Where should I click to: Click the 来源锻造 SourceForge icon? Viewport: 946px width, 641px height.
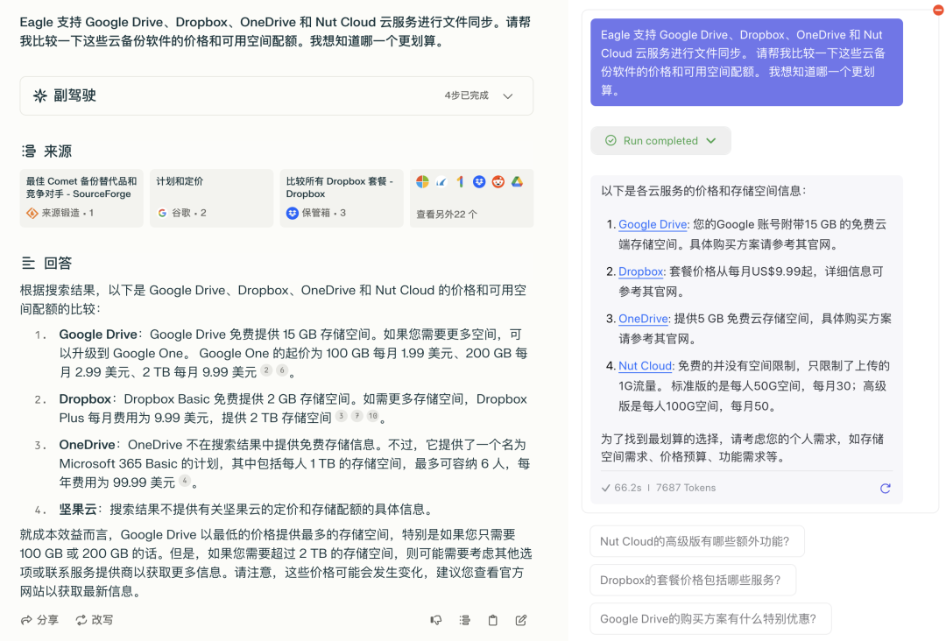(x=32, y=213)
